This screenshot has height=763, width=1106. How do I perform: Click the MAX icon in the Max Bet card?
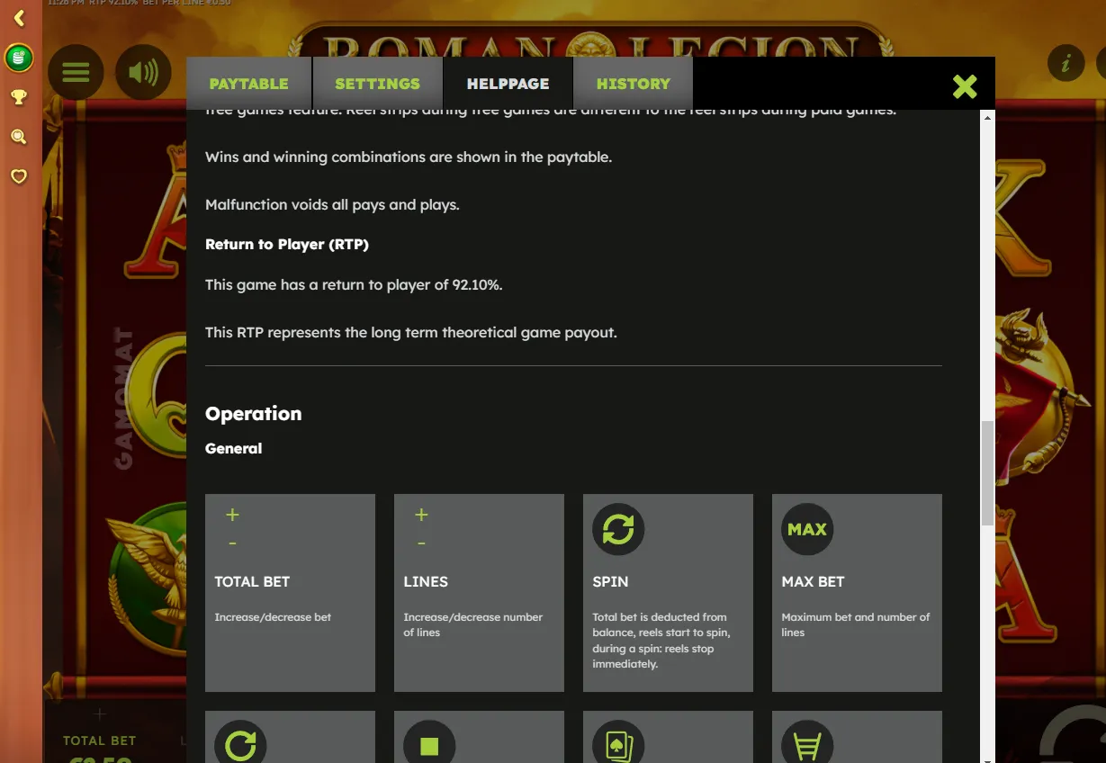point(807,529)
